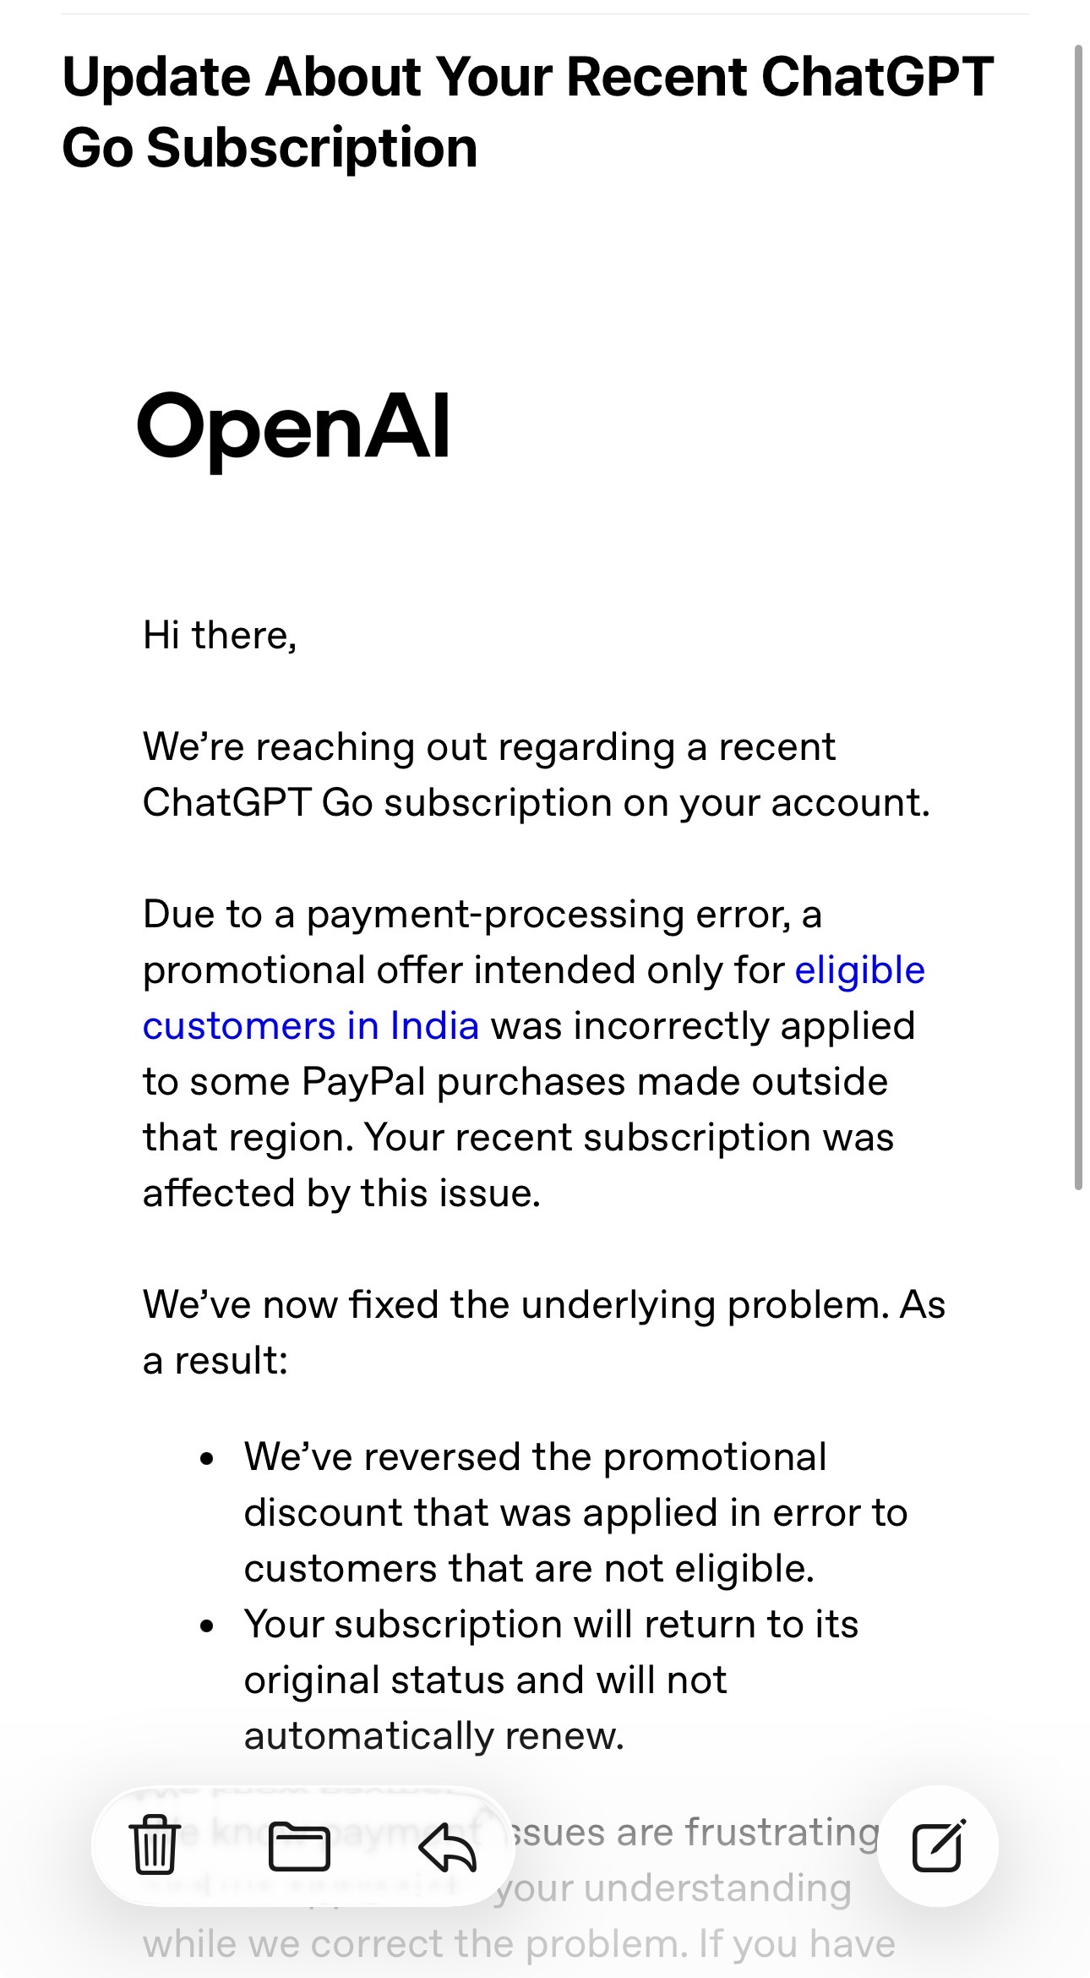
Task: Tap the "Hi there," greeting line
Action: coord(220,636)
